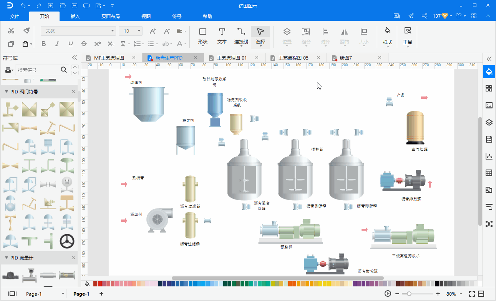Collapse the PID 阀门符号 library section
This screenshot has height=301, width=496.
[x=6, y=91]
